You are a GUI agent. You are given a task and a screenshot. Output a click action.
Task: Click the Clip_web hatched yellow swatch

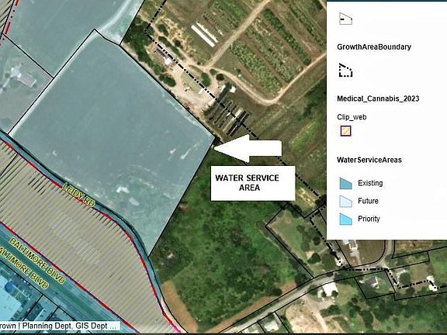[345, 131]
